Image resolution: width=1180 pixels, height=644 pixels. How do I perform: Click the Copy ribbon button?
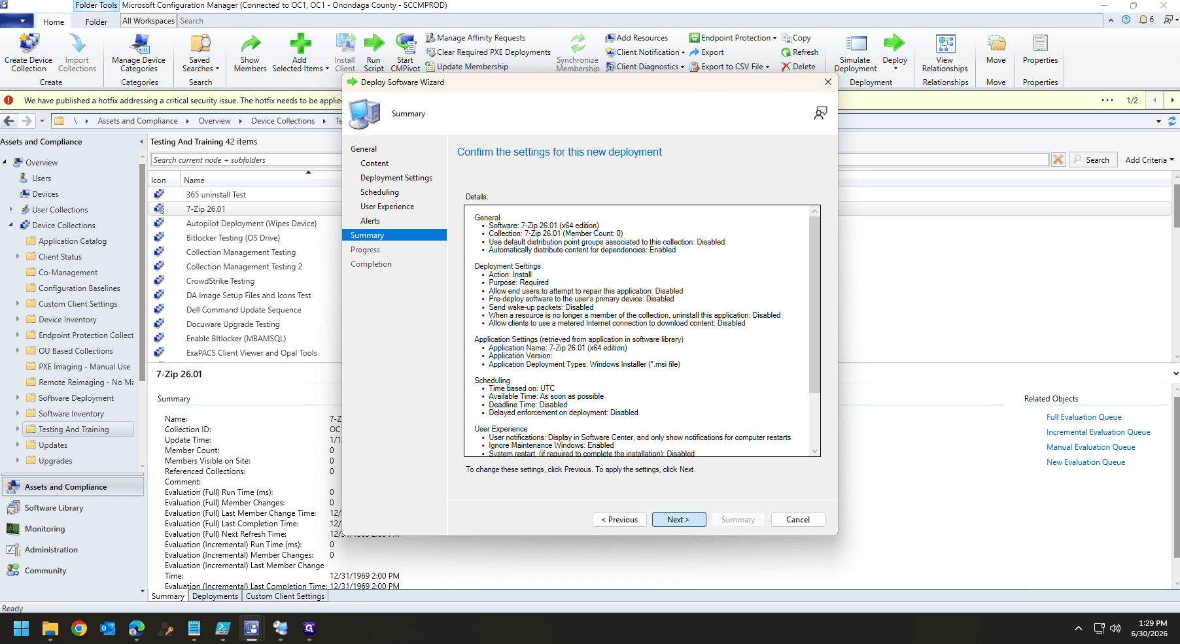[796, 38]
